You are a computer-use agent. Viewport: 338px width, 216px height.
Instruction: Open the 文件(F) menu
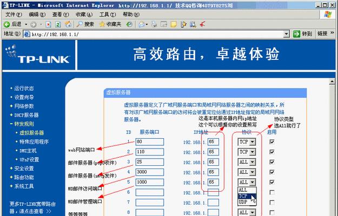click(14, 15)
